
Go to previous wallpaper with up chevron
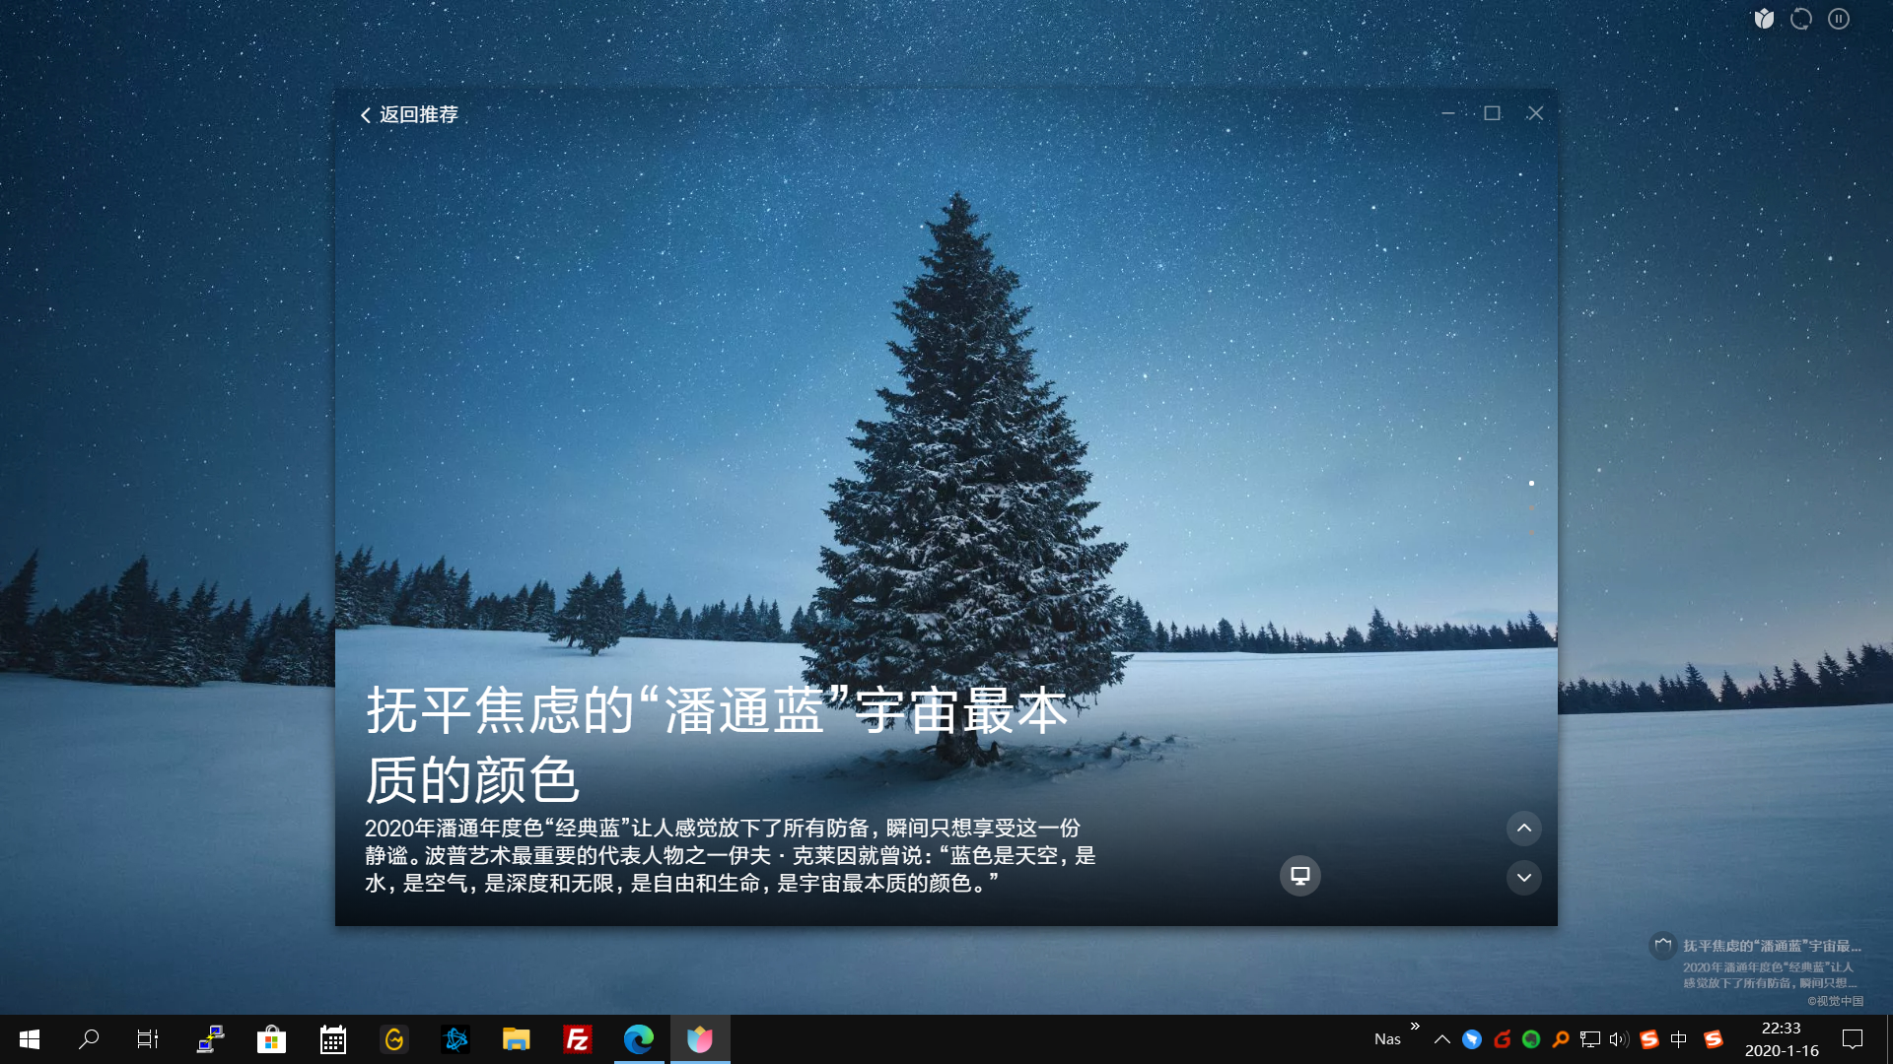pos(1523,829)
